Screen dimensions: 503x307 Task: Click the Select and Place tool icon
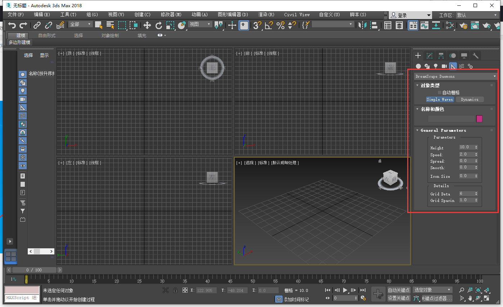pos(181,25)
